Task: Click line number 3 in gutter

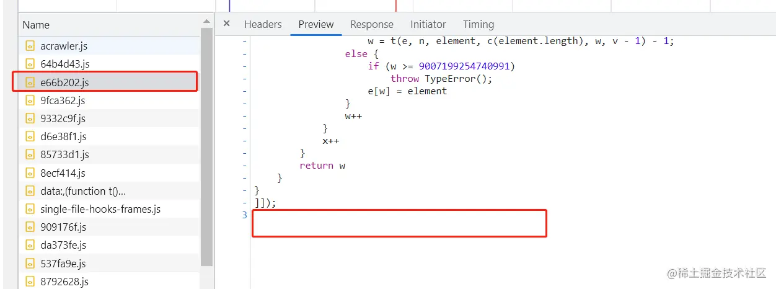Action: (x=244, y=215)
